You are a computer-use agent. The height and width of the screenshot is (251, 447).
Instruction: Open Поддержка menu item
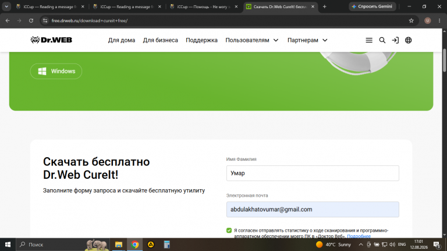pos(201,40)
